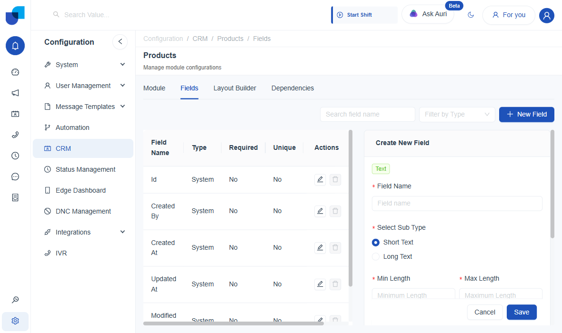Image resolution: width=562 pixels, height=333 pixels.
Task: Collapse the Configuration sidebar panel
Action: [x=120, y=42]
